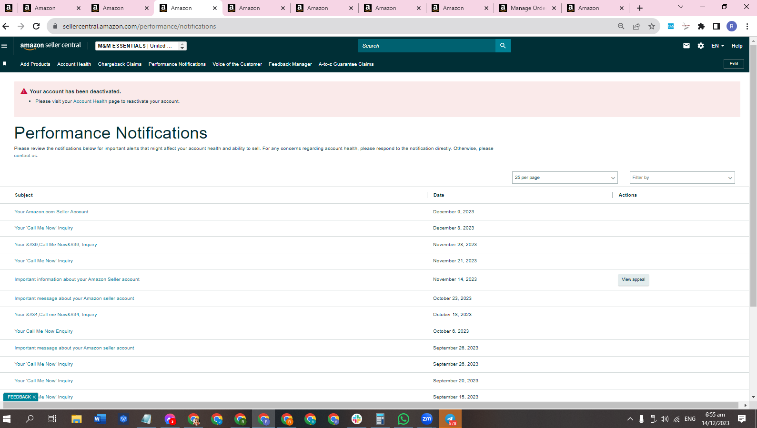Open Chargeback Claims from the nav bar

pos(120,64)
